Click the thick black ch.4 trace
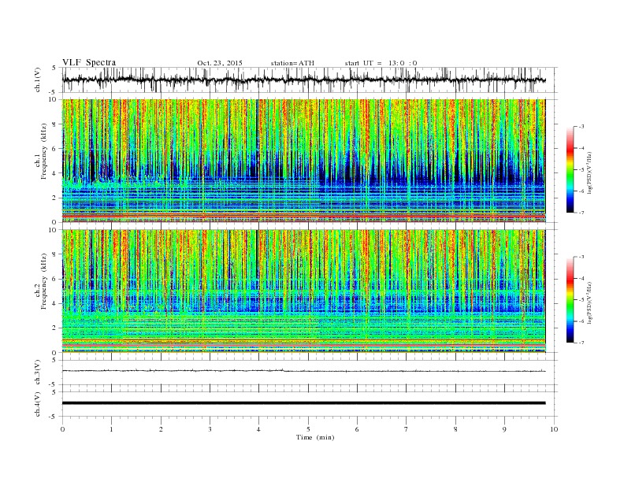This screenshot has width=624, height=482. pyautogui.click(x=303, y=403)
